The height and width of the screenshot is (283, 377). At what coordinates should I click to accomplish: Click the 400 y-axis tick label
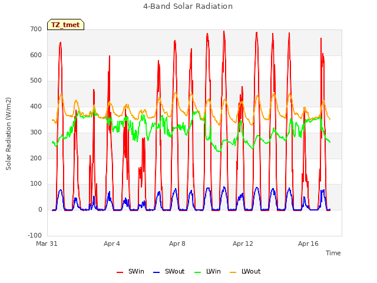pos(36,106)
